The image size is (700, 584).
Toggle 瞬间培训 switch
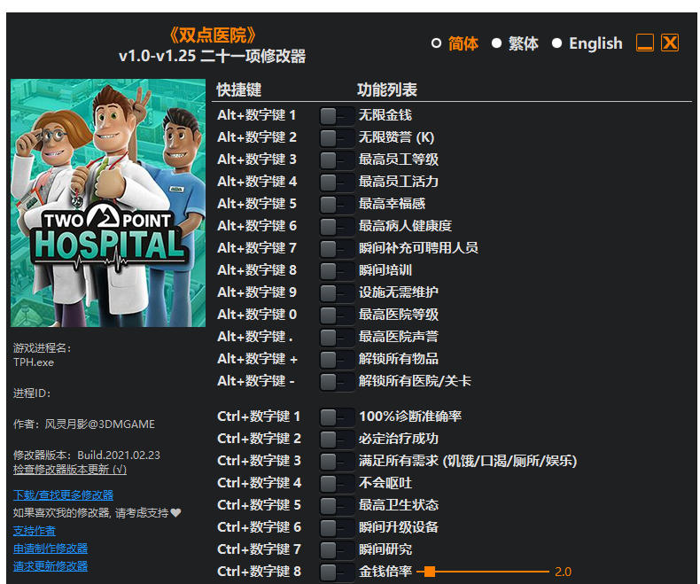click(x=337, y=270)
